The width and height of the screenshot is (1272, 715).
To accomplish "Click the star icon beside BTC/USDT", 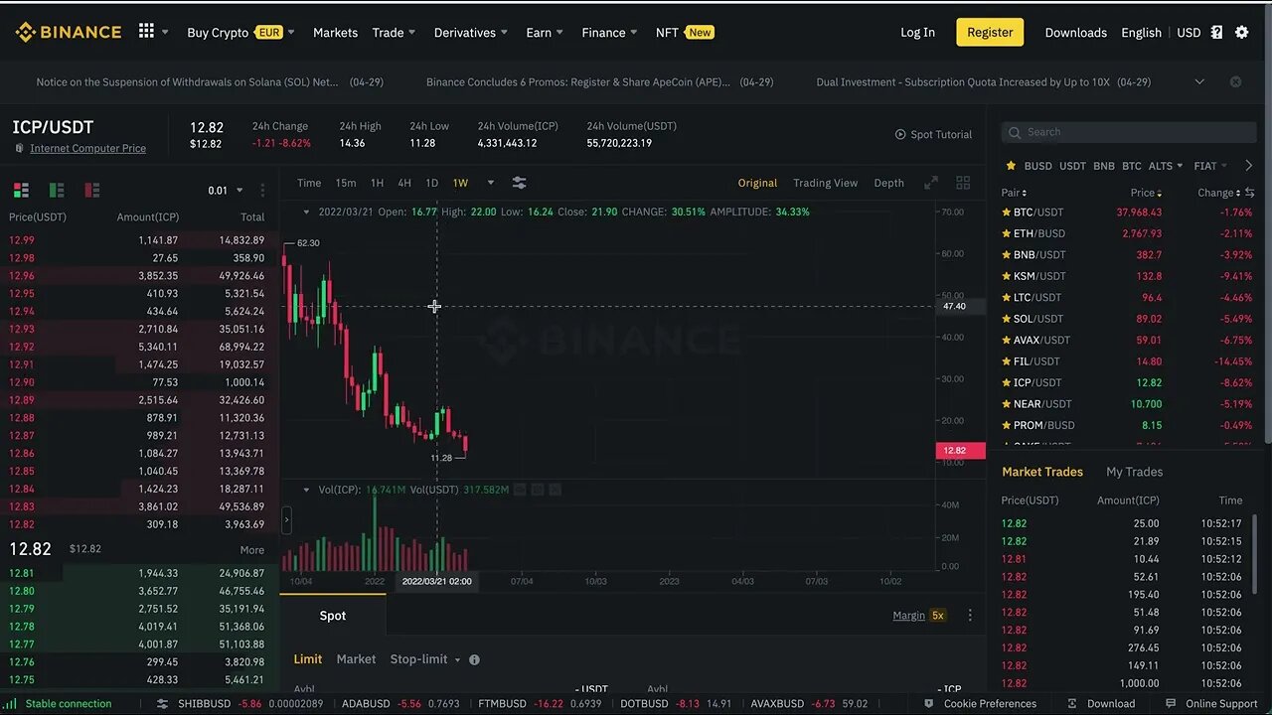I will coord(1007,213).
